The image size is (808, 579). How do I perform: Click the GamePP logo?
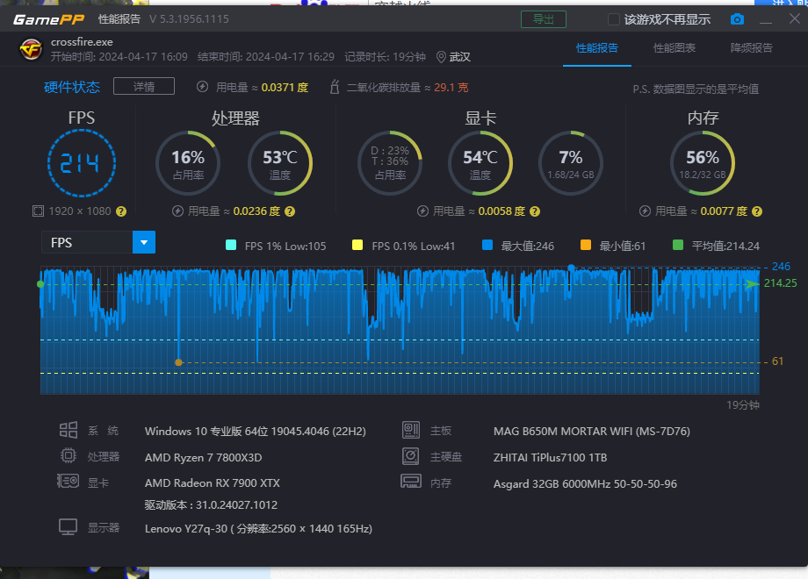tap(48, 19)
